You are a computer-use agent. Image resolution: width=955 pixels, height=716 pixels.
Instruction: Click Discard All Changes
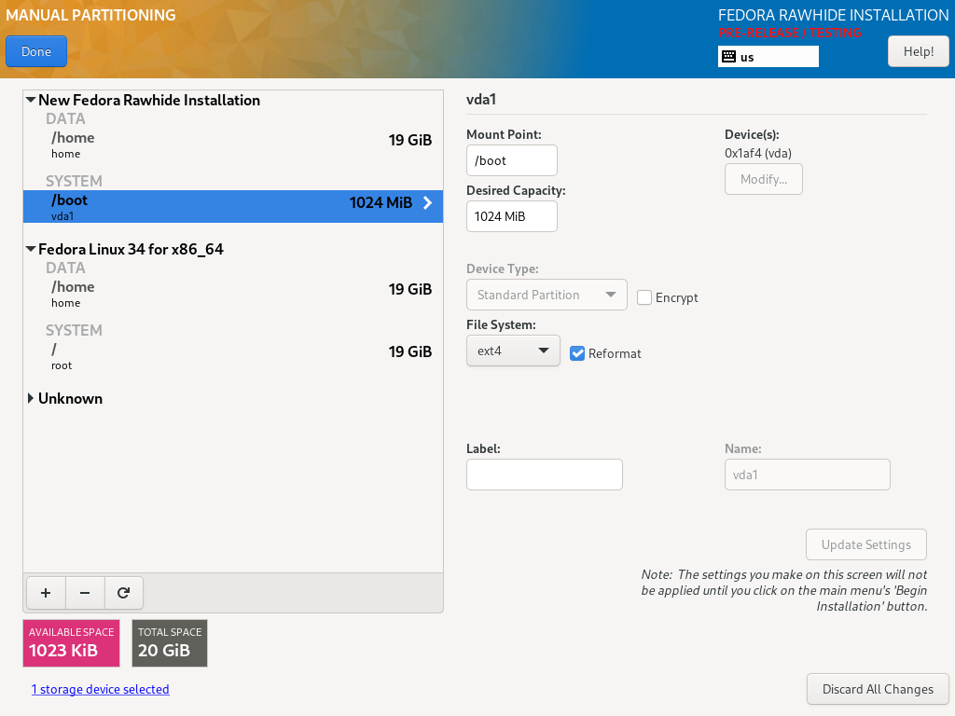click(x=878, y=689)
